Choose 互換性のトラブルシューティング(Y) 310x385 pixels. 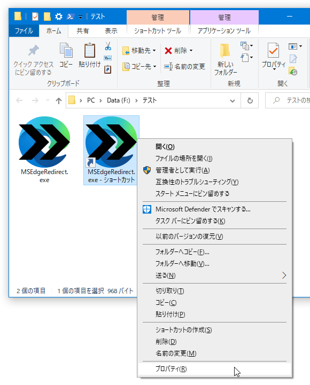tap(215, 182)
